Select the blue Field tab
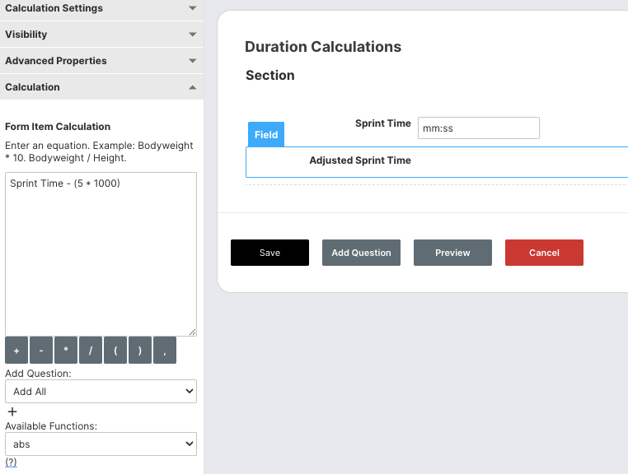 [266, 134]
